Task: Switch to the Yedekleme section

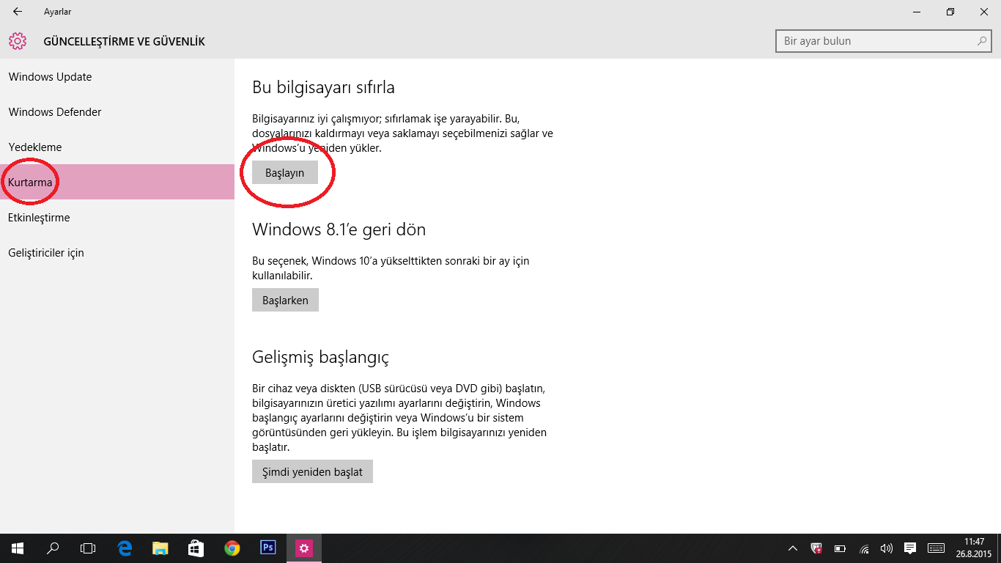Action: (x=117, y=147)
